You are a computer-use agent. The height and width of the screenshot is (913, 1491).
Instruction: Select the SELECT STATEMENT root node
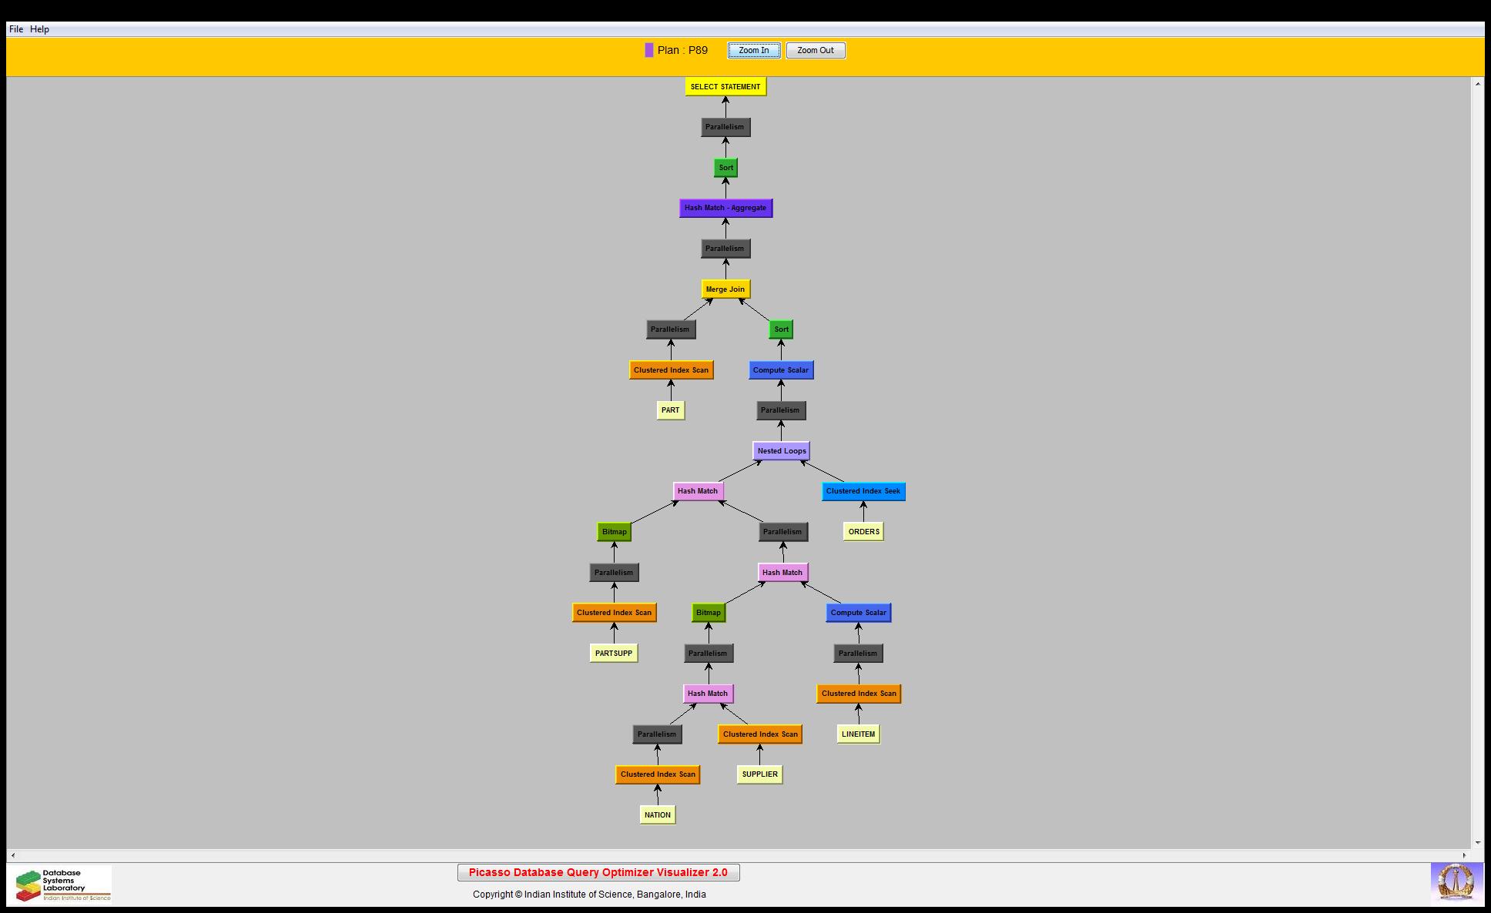tap(725, 87)
